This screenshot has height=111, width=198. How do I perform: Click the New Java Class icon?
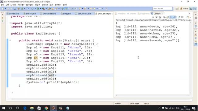22,9
